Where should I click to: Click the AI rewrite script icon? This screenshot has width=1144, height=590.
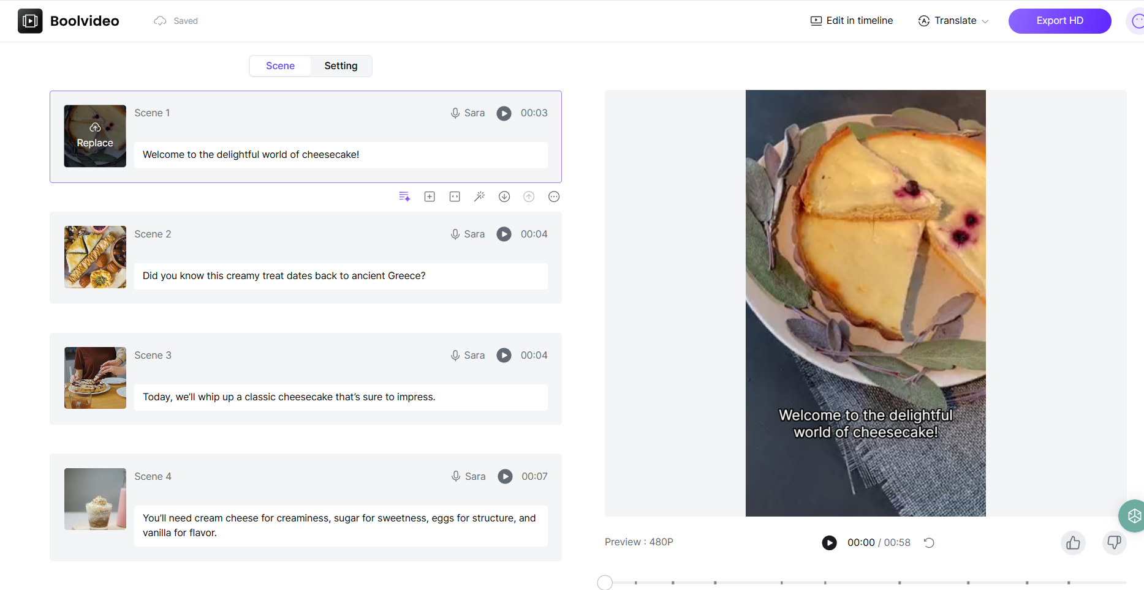click(404, 196)
